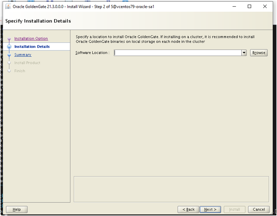Open the Installation Option step link
The height and width of the screenshot is (216, 277).
(x=31, y=38)
